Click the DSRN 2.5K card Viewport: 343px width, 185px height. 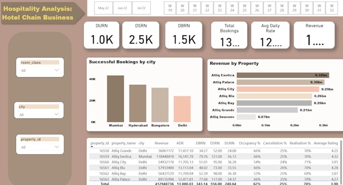pyautogui.click(x=141, y=35)
